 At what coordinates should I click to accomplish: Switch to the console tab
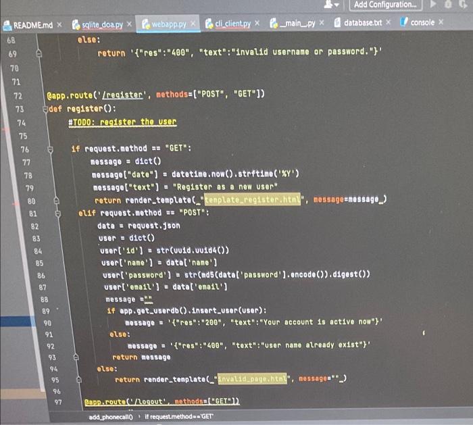pyautogui.click(x=422, y=22)
